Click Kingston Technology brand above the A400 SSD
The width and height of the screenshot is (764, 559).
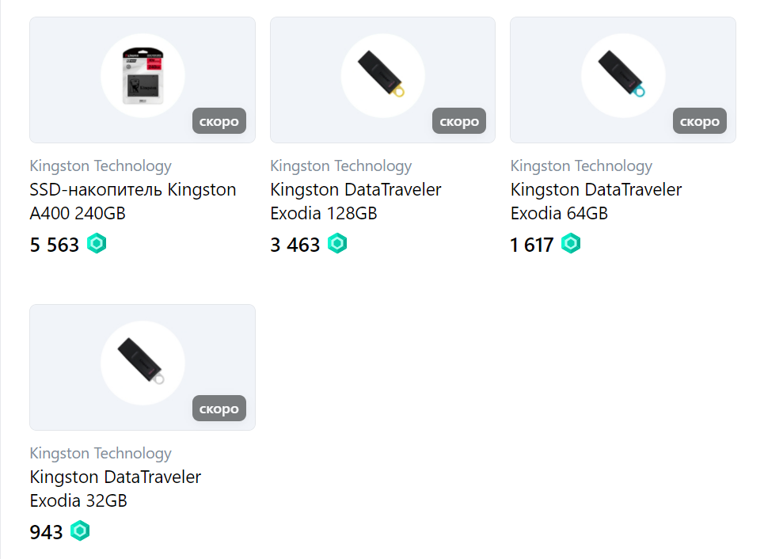pyautogui.click(x=101, y=166)
